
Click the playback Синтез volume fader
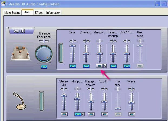point(86,54)
